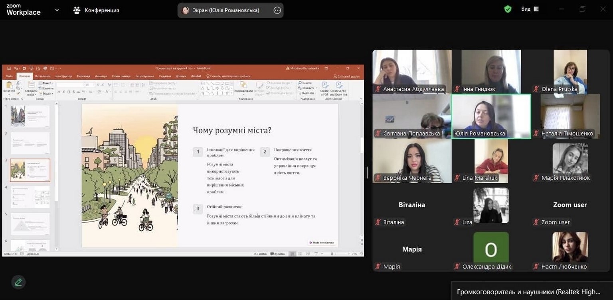The height and width of the screenshot is (300, 613).
Task: Click the Undo arrow in PowerPoint's title bar
Action: [x=16, y=69]
